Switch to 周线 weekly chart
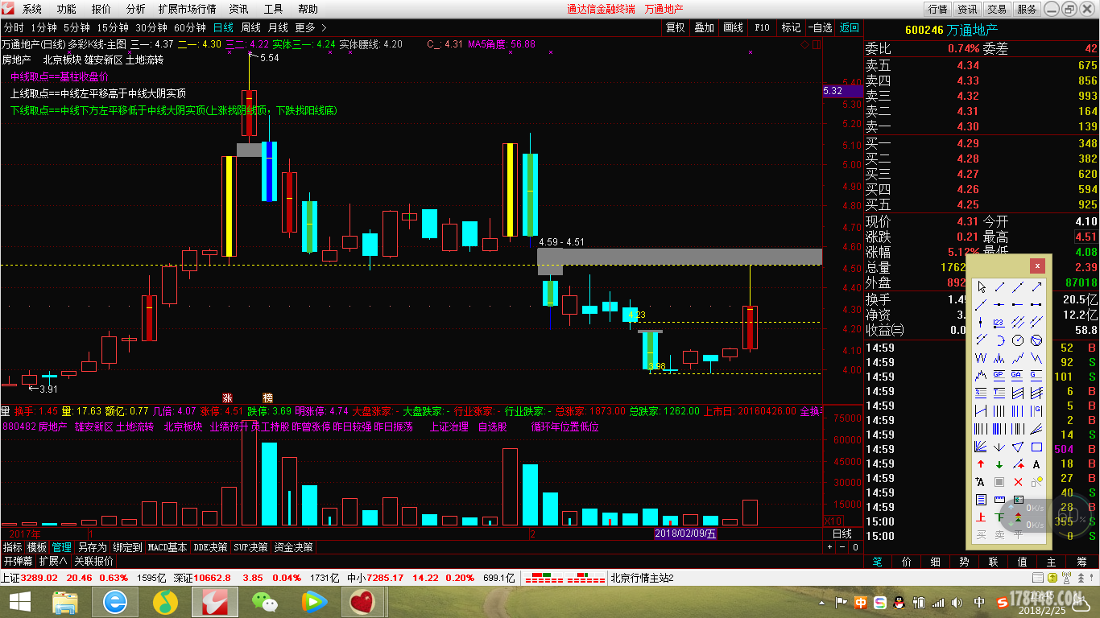The image size is (1100, 618). point(251,27)
